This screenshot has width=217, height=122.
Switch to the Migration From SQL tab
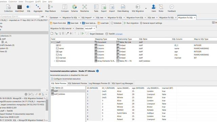135,18
